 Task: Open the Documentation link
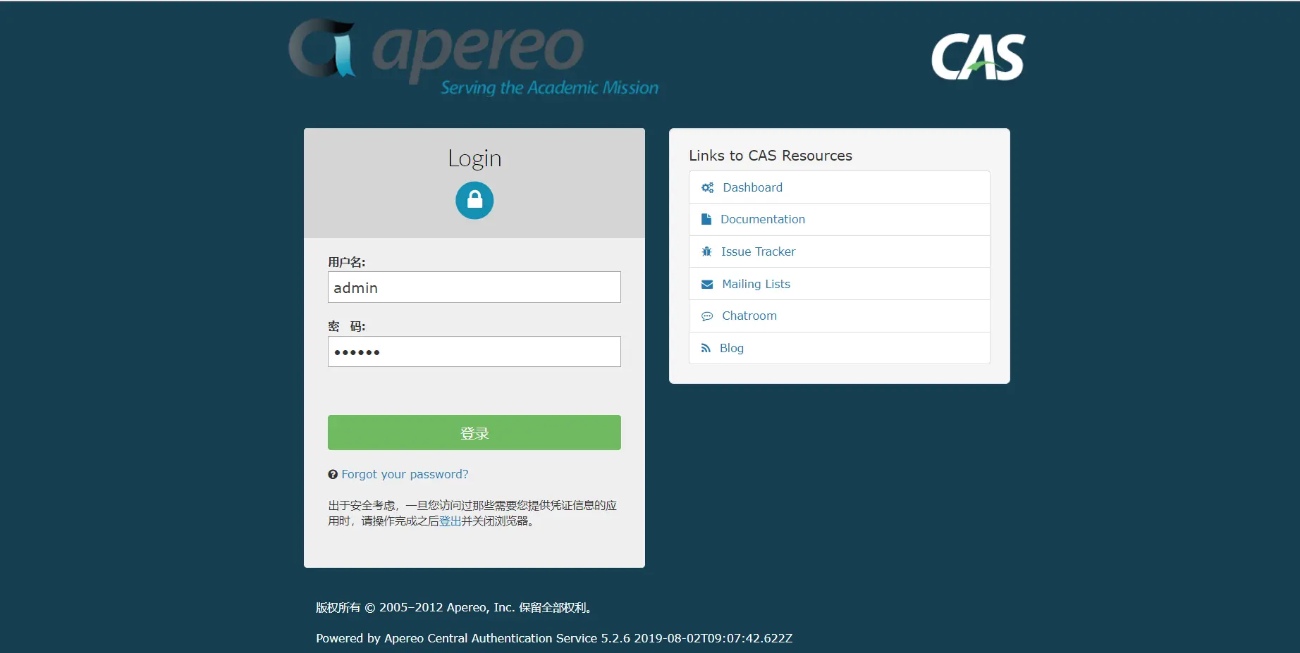click(x=762, y=219)
